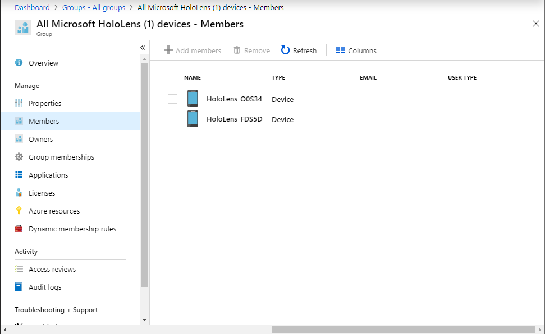
Task: Click the horizontal scrollbar left arrow
Action: pos(5,330)
